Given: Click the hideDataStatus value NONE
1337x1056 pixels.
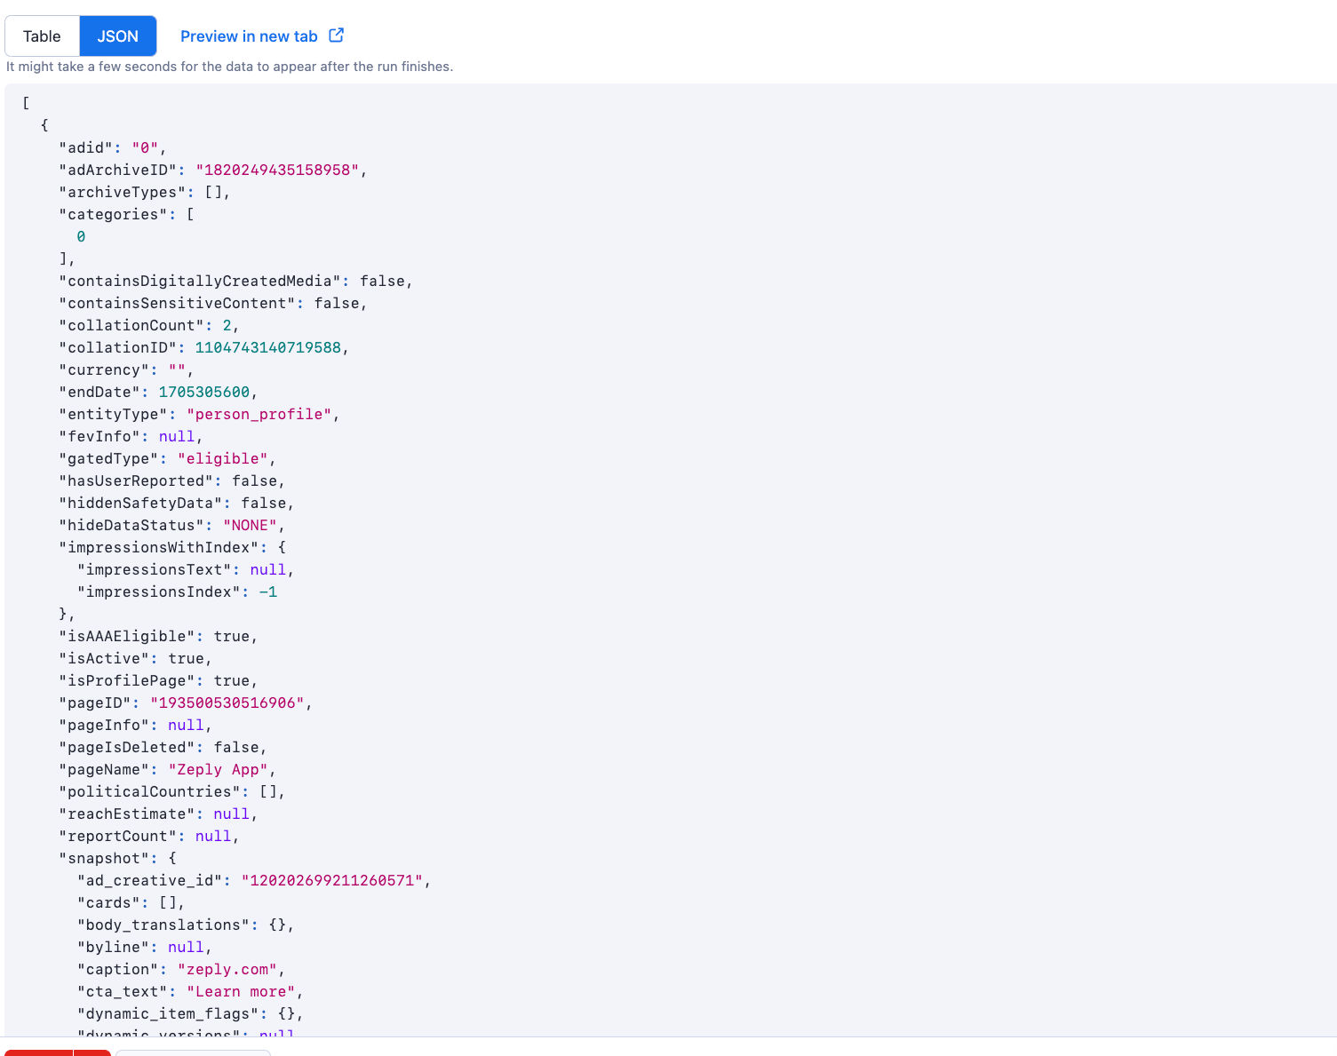Looking at the screenshot, I should click(x=250, y=525).
